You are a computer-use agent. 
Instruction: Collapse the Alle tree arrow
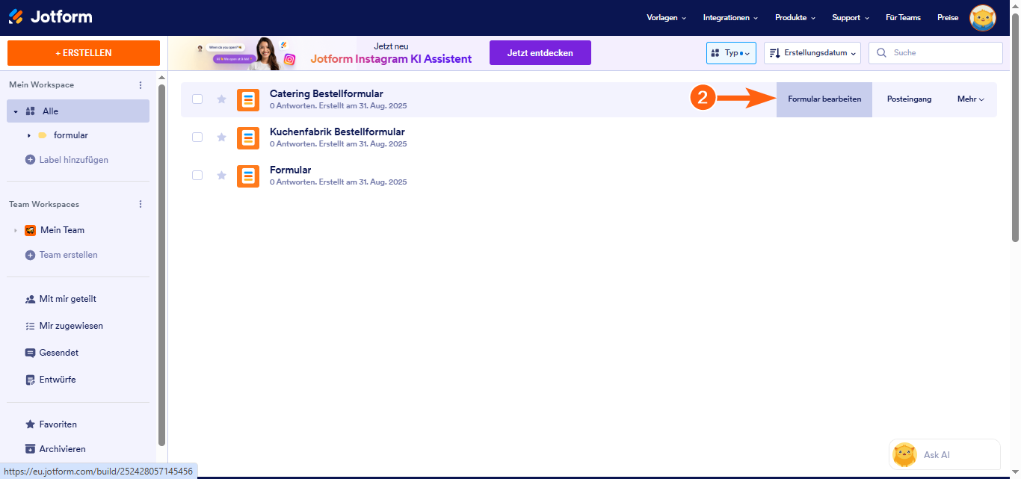click(16, 111)
